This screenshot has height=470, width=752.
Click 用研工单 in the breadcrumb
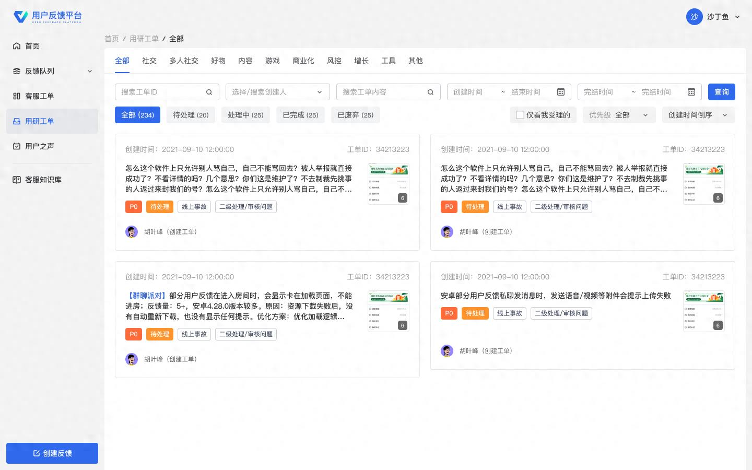[144, 39]
